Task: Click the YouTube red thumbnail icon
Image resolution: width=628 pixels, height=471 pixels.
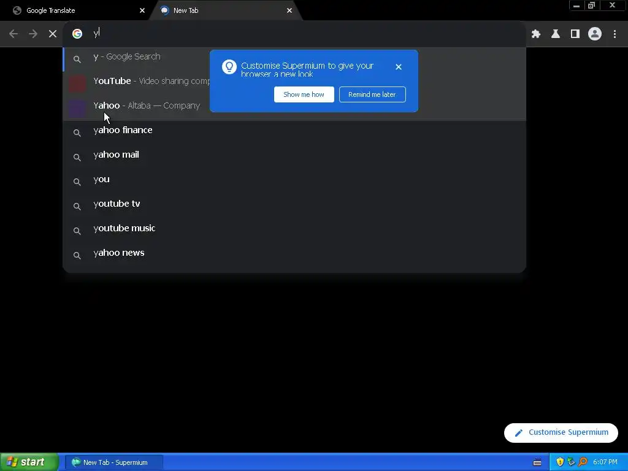Action: [77, 83]
